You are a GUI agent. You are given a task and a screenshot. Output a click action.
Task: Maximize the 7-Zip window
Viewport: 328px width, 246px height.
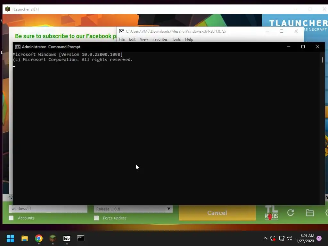(282, 31)
